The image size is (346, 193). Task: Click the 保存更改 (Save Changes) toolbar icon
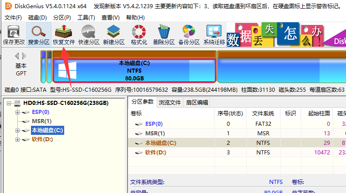tap(14, 35)
